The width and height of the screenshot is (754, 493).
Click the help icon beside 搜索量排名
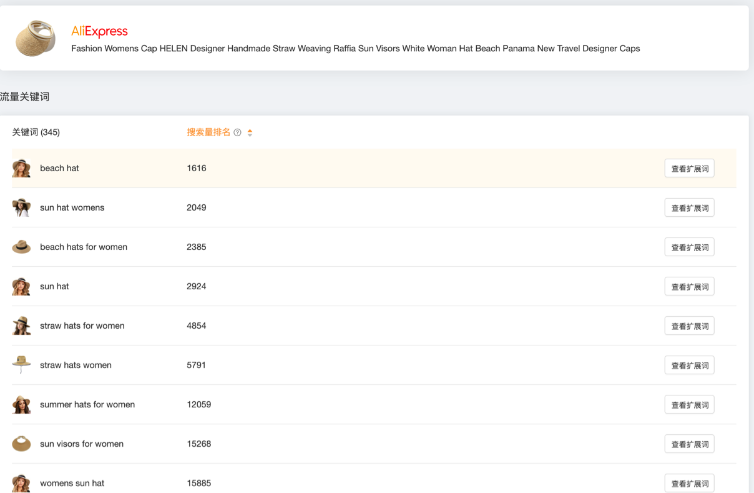[x=237, y=132]
